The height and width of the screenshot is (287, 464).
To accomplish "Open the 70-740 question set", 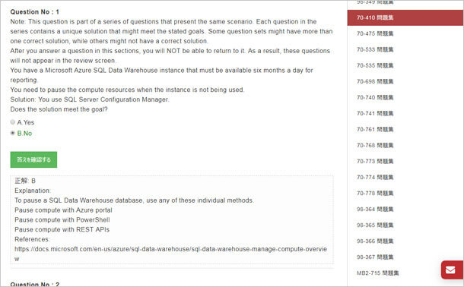I will coord(375,97).
